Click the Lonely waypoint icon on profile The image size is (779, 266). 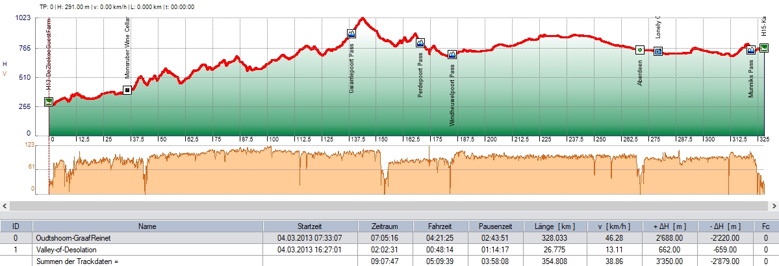[658, 51]
